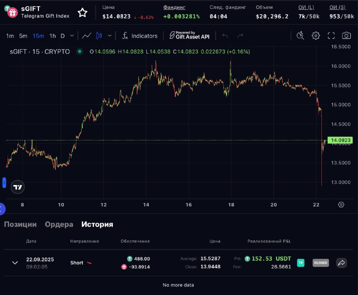This screenshot has width=358, height=295.
Task: Switch to the 1h timeframe
Action: coord(52,36)
